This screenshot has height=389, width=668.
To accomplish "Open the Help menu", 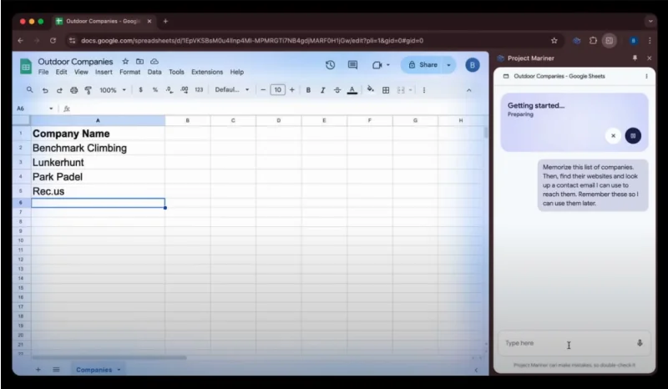I will pyautogui.click(x=237, y=72).
